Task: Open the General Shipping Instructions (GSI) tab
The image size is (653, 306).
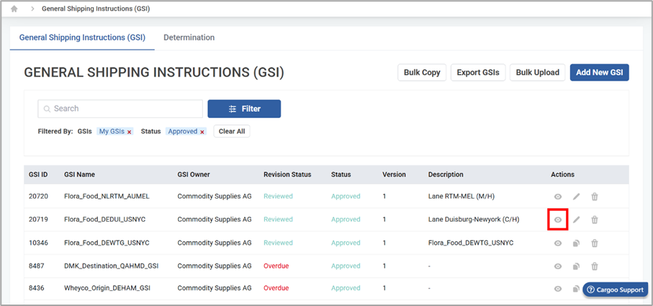Action: click(x=83, y=37)
